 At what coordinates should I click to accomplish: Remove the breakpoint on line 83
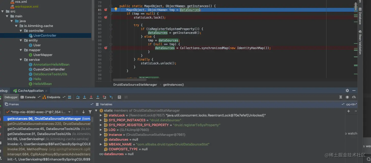(x=106, y=17)
